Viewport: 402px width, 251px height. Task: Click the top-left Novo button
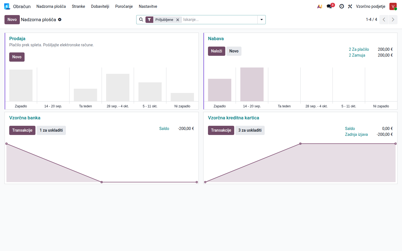pos(12,20)
